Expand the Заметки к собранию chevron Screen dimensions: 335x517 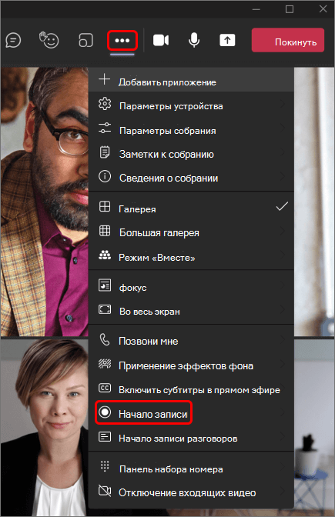283,152
